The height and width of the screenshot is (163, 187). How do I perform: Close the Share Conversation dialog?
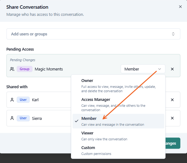[180, 7]
